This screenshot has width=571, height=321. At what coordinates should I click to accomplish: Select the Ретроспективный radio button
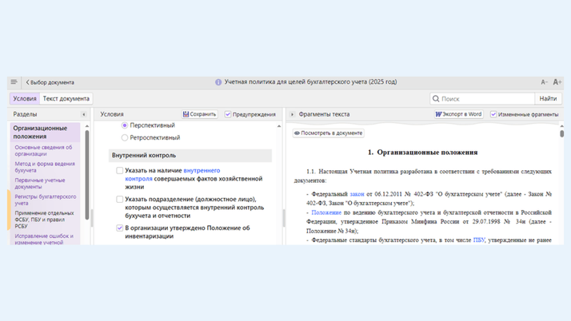click(x=125, y=137)
